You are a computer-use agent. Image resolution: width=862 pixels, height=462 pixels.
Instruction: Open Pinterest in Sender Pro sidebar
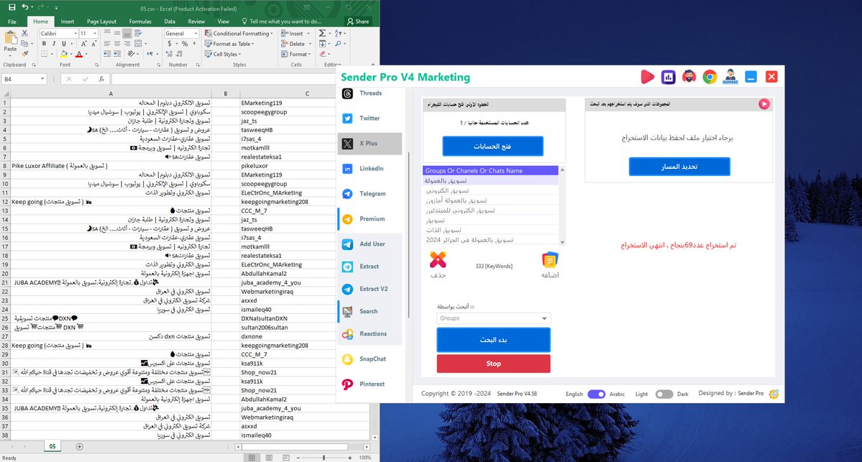click(370, 384)
